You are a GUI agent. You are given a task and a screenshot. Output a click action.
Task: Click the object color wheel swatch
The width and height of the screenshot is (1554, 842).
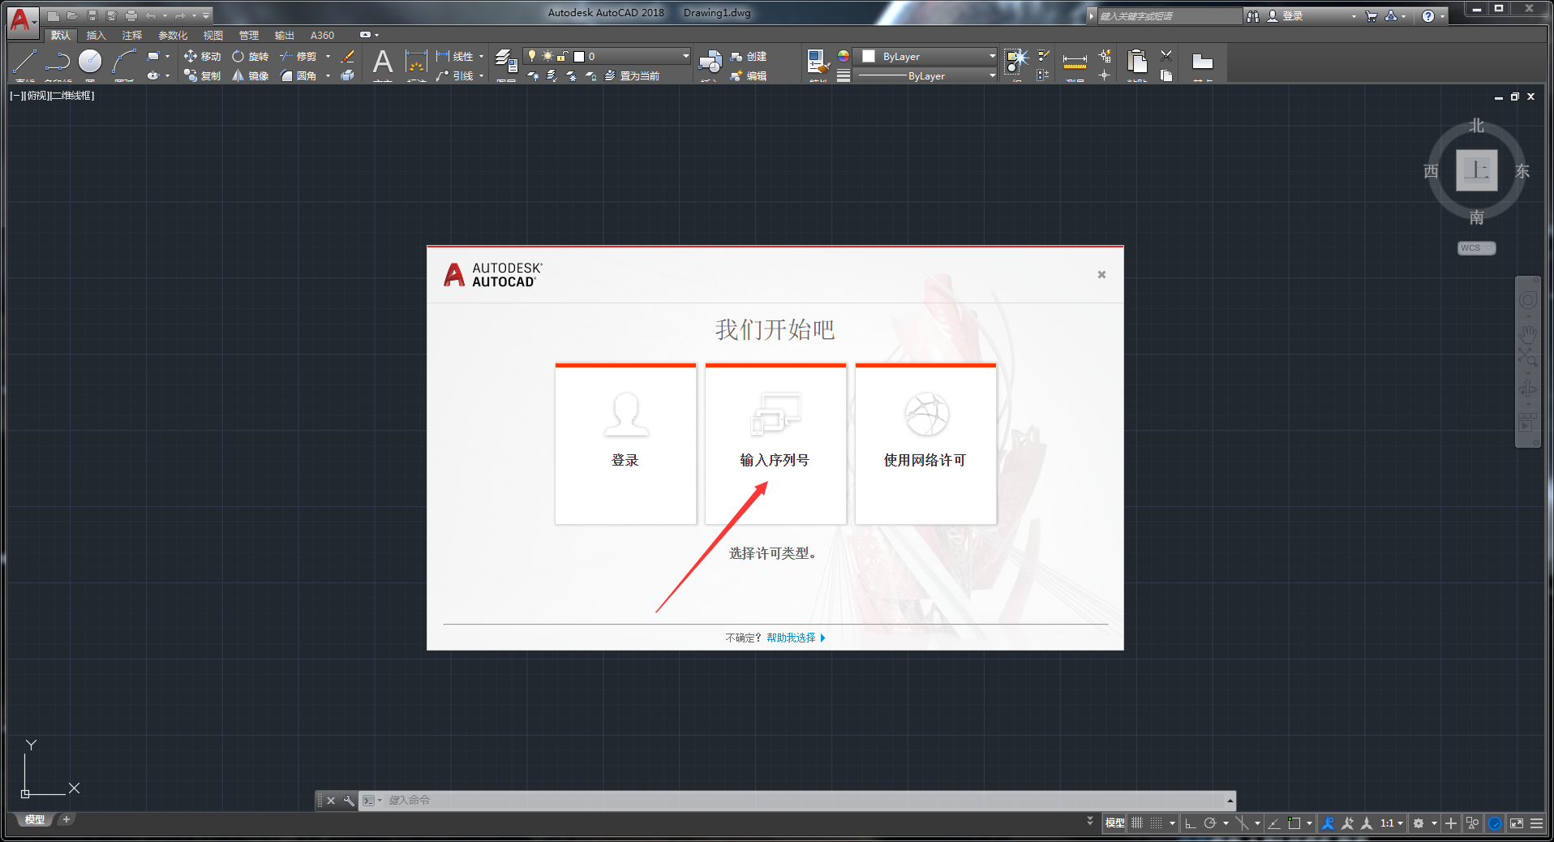pyautogui.click(x=844, y=56)
